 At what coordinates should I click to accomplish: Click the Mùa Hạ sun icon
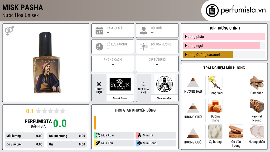coord(139,135)
